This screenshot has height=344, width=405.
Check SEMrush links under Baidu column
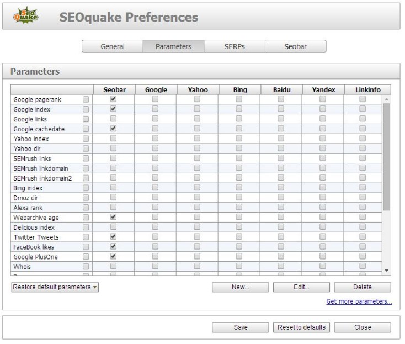pyautogui.click(x=281, y=158)
